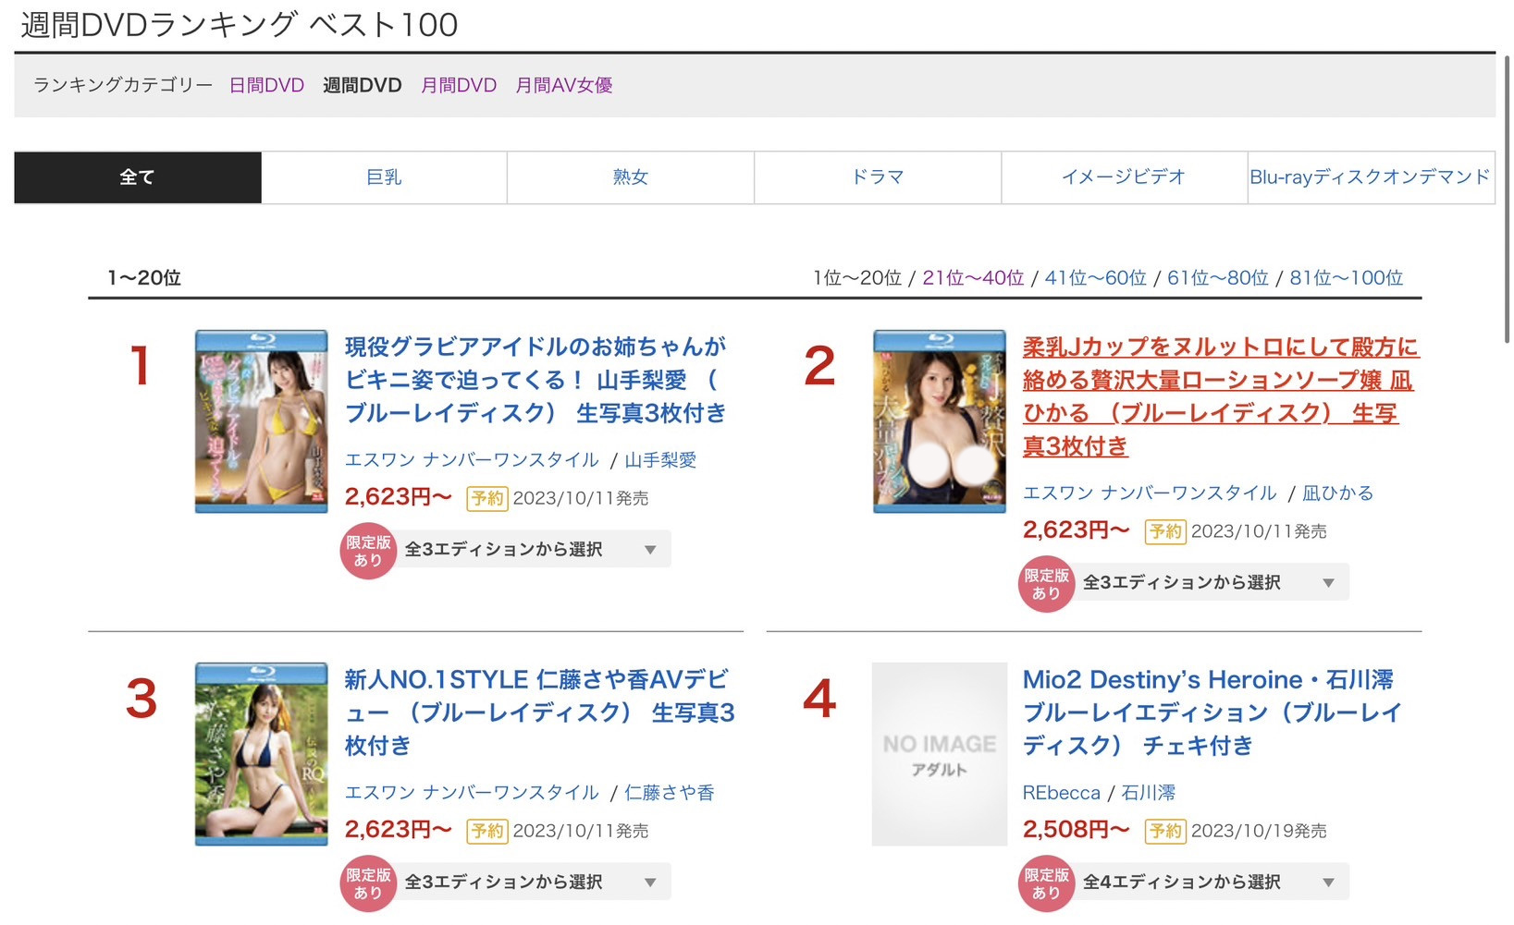Go to the 日間DVD ranking category
1514x925 pixels.
(x=266, y=85)
